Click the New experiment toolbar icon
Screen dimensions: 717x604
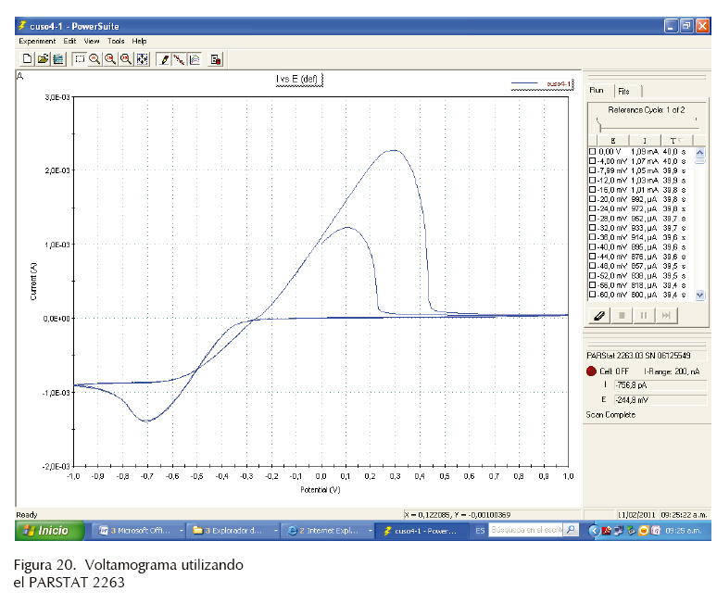point(28,59)
